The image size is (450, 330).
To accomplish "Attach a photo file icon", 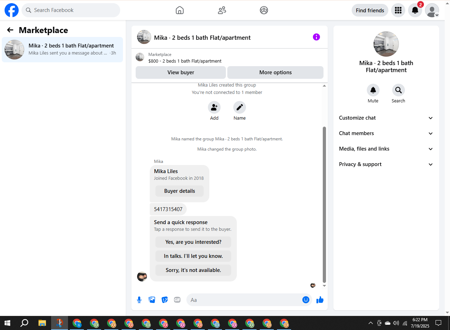I will point(152,300).
